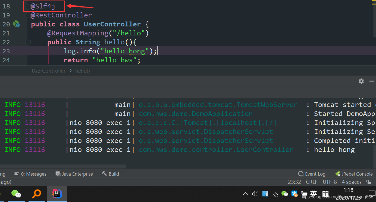Click line number 24 in the gutter
Screen dimensions: 376x202
click(6, 60)
